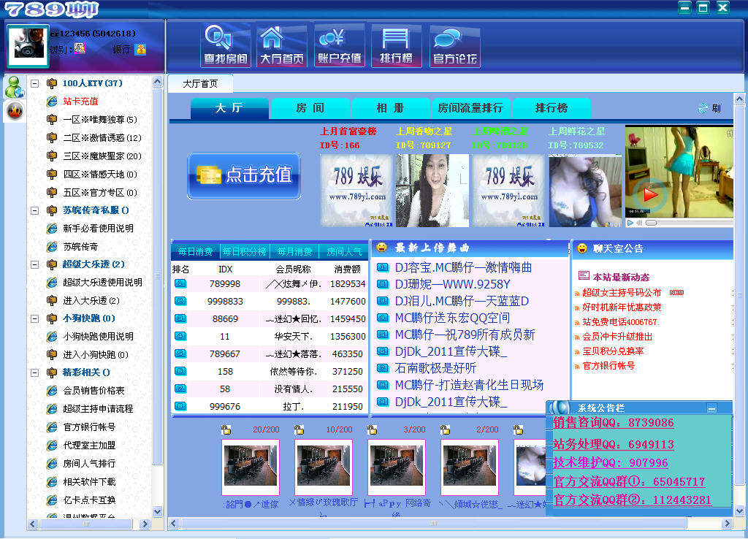The height and width of the screenshot is (539, 748).
Task: Click the music icon beside DJ容宝.MC鹏仔
Action: click(383, 267)
